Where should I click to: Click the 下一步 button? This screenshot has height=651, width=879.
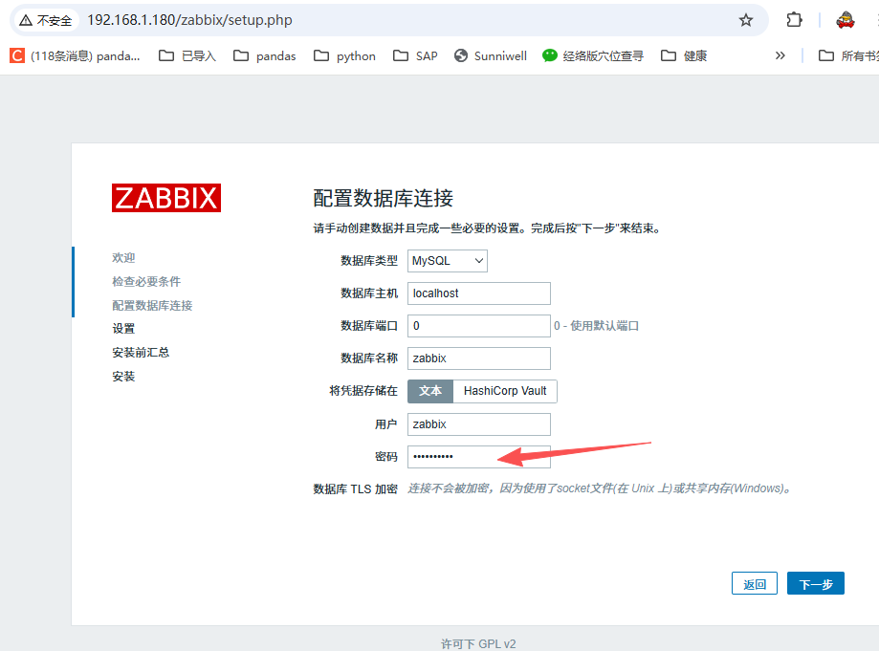pyautogui.click(x=816, y=584)
